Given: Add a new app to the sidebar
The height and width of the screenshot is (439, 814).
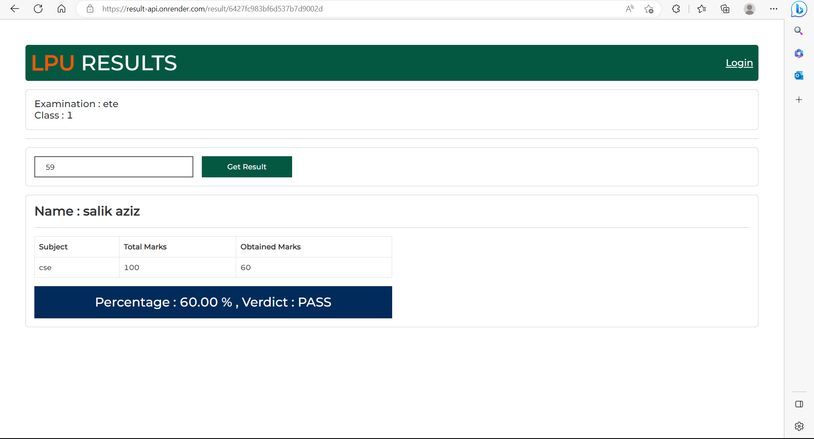Looking at the screenshot, I should click(x=799, y=100).
